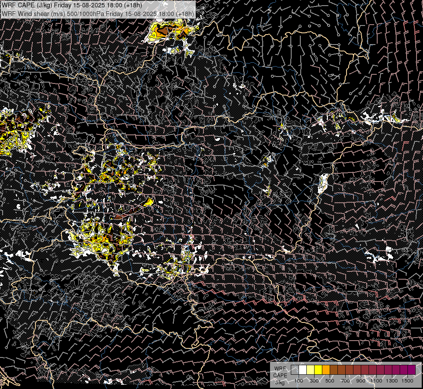Viewport: 423px width, 389px height.
Task: Select the bright yellow legend swatch
Action: pyautogui.click(x=318, y=370)
